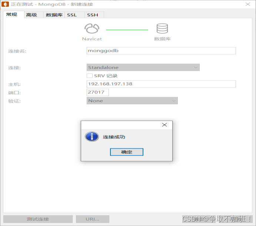Click the host field 192.168.197.138
Viewport: 256px width, 226px height.
pos(161,84)
